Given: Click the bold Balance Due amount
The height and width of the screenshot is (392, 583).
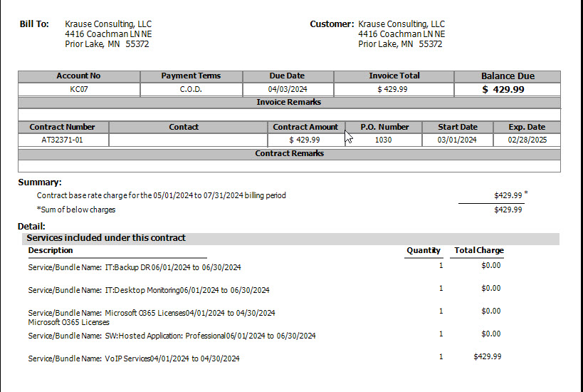Looking at the screenshot, I should [507, 90].
